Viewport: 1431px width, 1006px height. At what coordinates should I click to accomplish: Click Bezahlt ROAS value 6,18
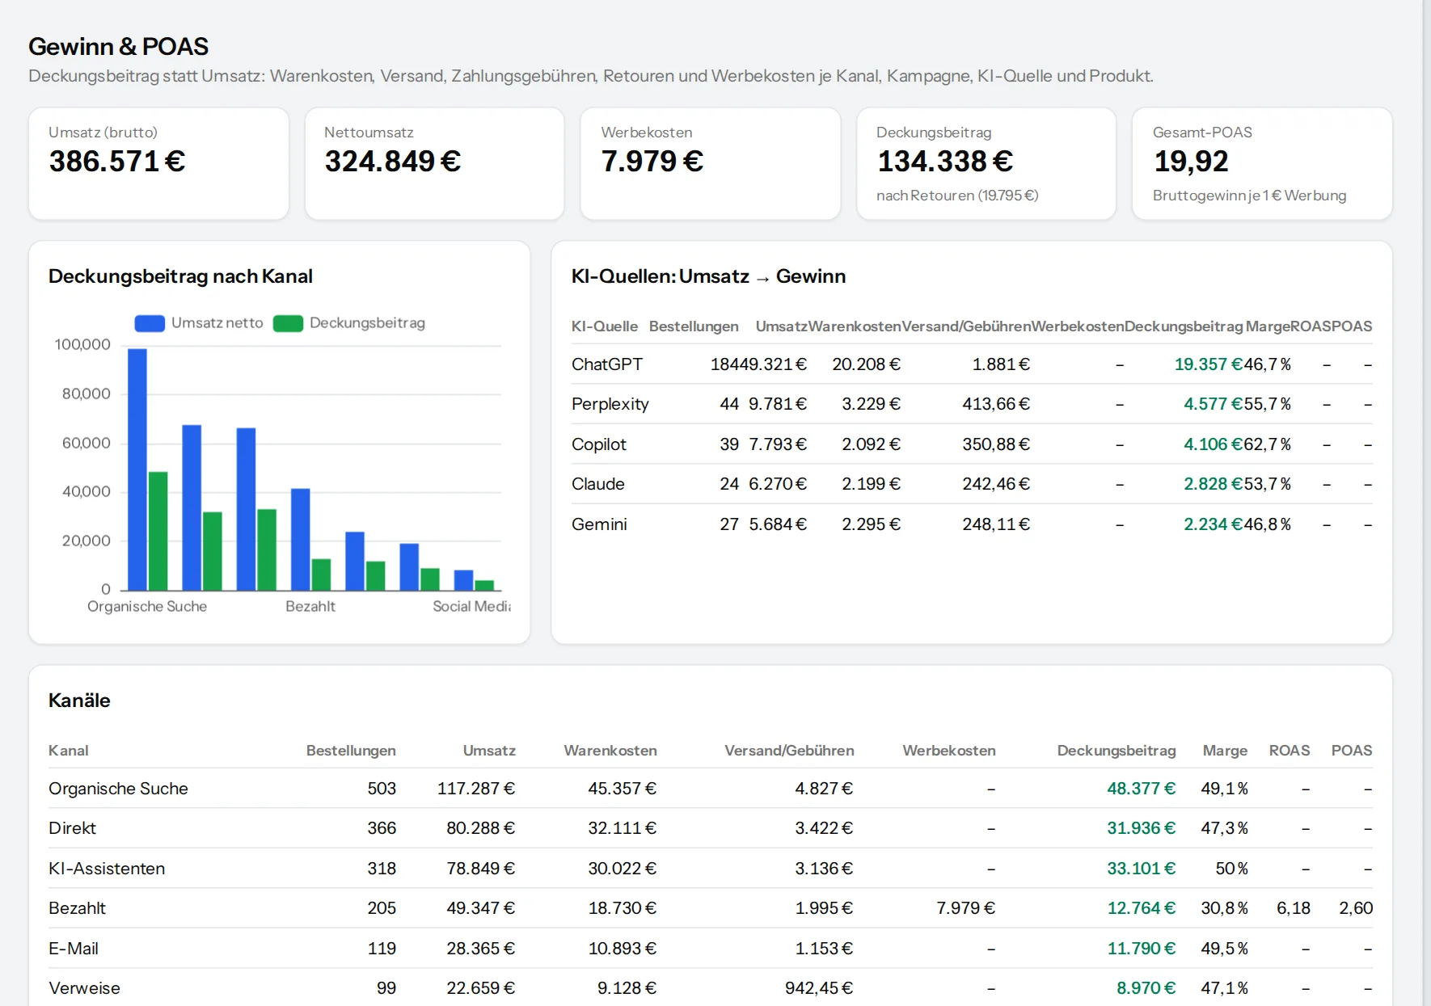point(1294,908)
